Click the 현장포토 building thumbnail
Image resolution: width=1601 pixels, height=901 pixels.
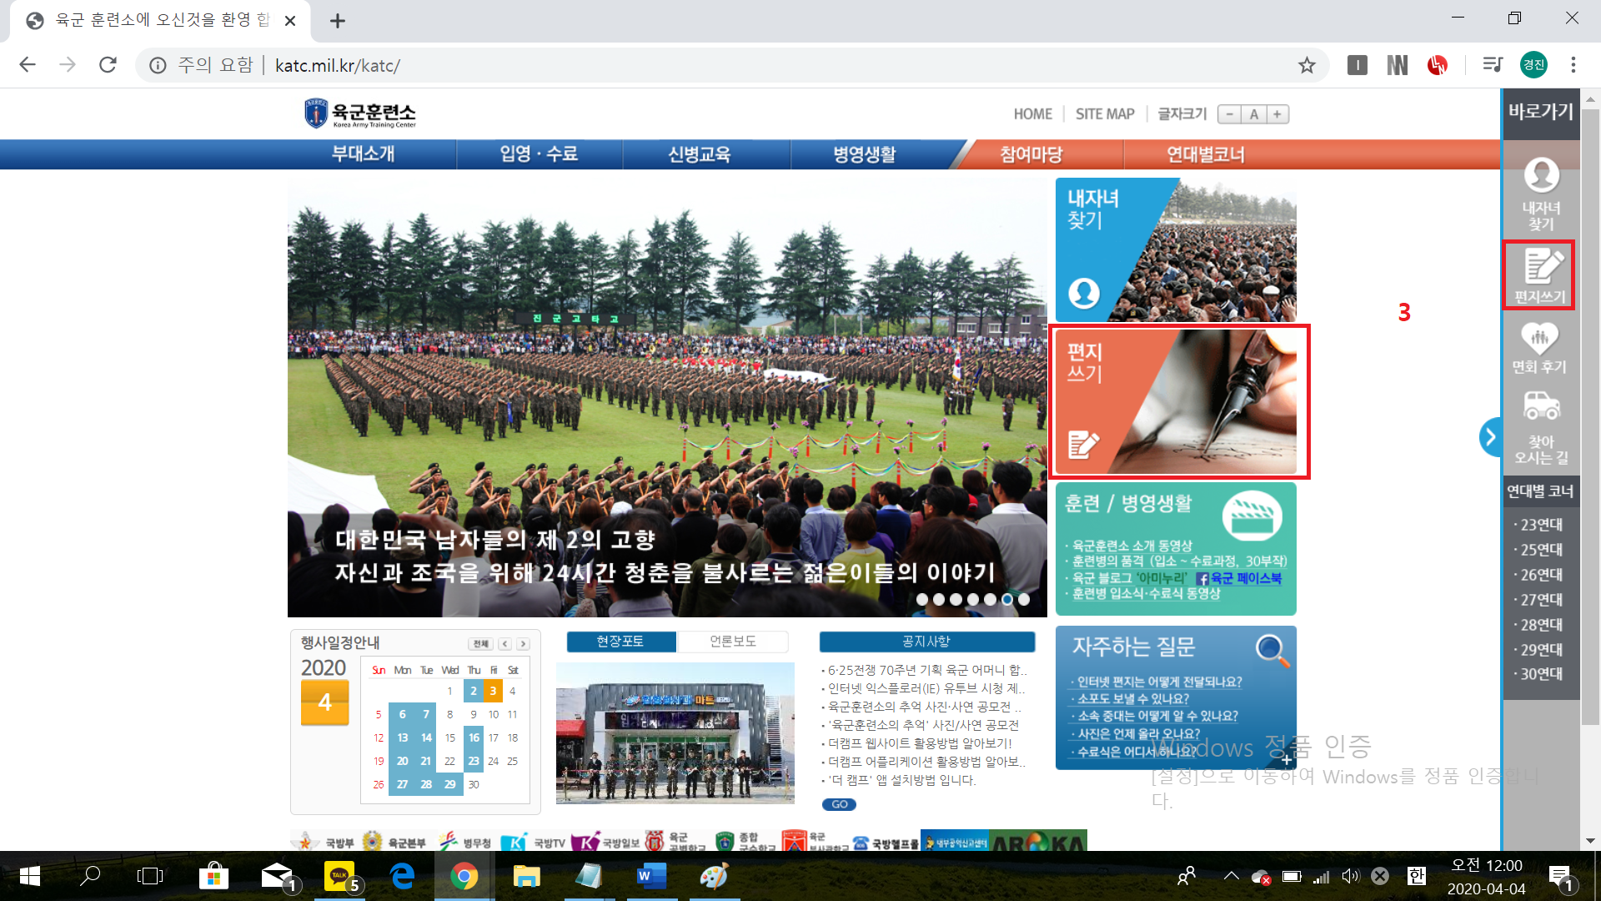click(675, 732)
